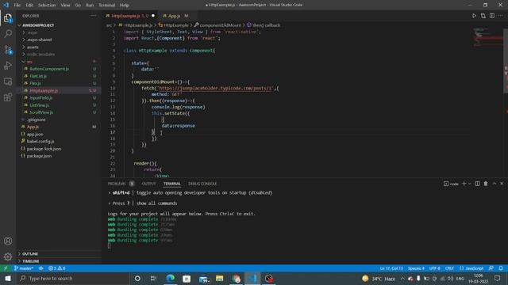The height and width of the screenshot is (285, 508).
Task: Click Windows Start button
Action: (x=8, y=278)
